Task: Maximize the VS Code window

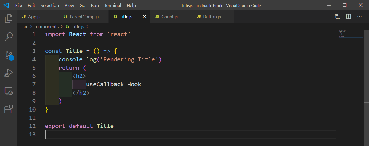Action: 344,5
